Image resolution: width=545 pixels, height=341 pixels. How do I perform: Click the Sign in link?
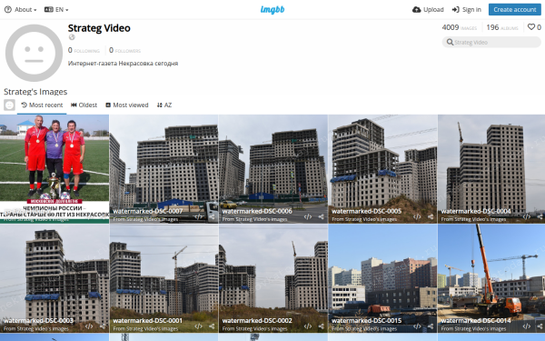[467, 10]
